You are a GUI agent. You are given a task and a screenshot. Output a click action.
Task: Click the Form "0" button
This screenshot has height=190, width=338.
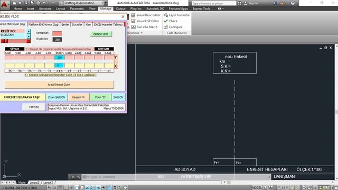point(100,97)
